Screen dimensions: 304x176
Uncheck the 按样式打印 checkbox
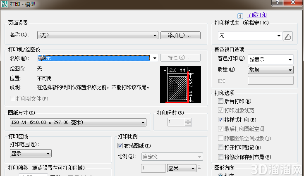[x=220, y=119]
